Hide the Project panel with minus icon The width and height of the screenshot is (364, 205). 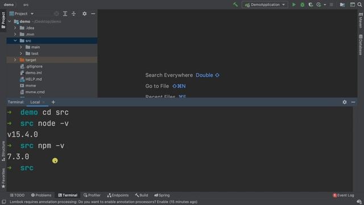pyautogui.click(x=93, y=14)
